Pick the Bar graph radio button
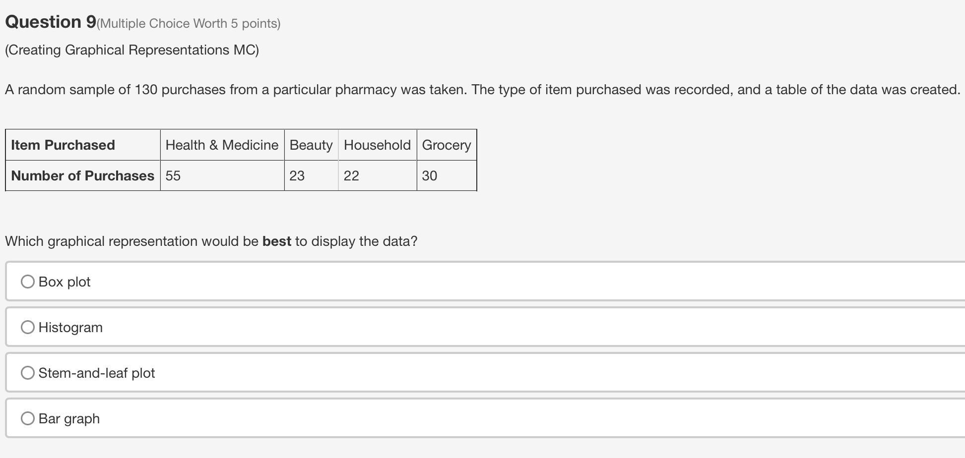The height and width of the screenshot is (458, 965). [x=28, y=418]
